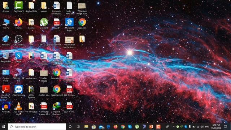Select the uTorrent desktop shortcut

pyautogui.click(x=44, y=23)
